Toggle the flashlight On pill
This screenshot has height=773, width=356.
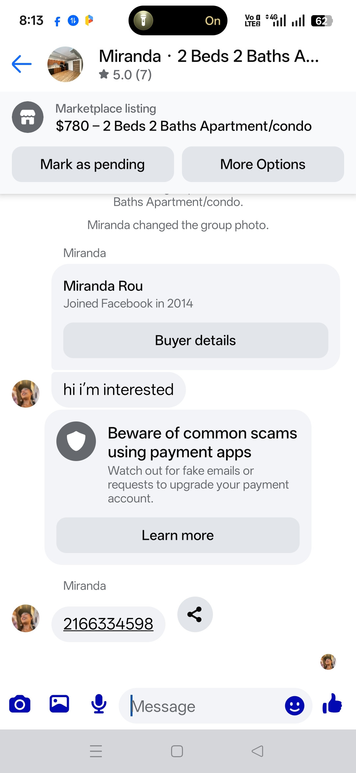point(178,20)
